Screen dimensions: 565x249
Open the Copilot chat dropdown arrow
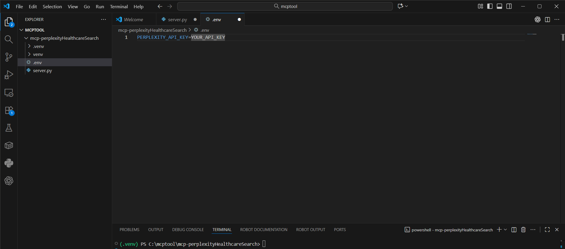coord(407,6)
